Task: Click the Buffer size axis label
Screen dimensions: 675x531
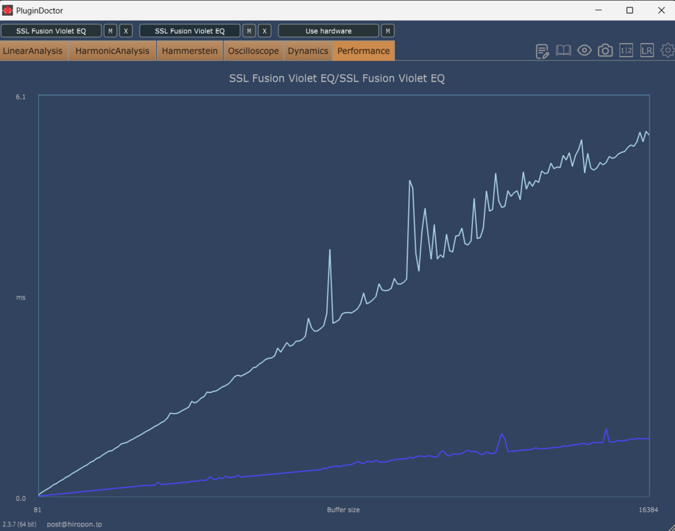Action: [x=343, y=510]
